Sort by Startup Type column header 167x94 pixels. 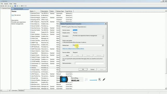tap(61, 11)
